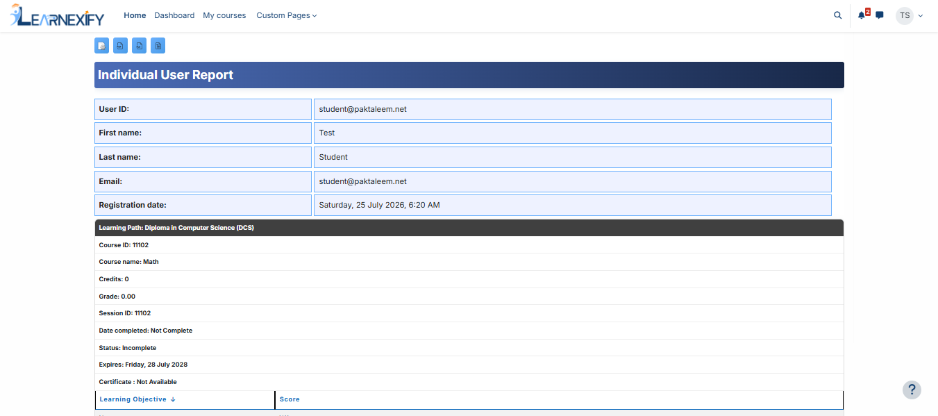This screenshot has height=416, width=938.
Task: Select the Email value student@paktaleem.net
Action: [x=362, y=181]
